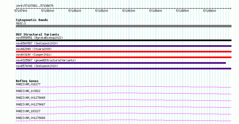Open nsv6560587 (Sedlazeck2020) variant label

point(37,43)
